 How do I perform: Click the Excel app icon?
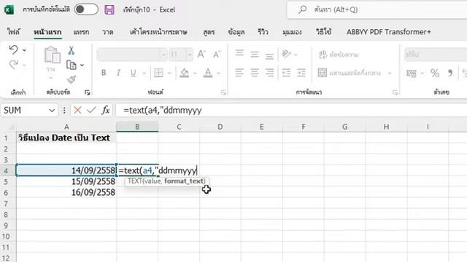(9, 9)
